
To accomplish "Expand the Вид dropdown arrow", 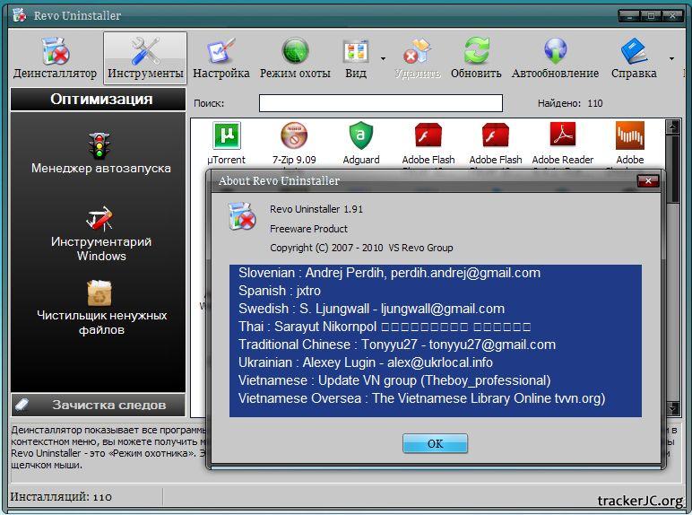I will tap(383, 59).
